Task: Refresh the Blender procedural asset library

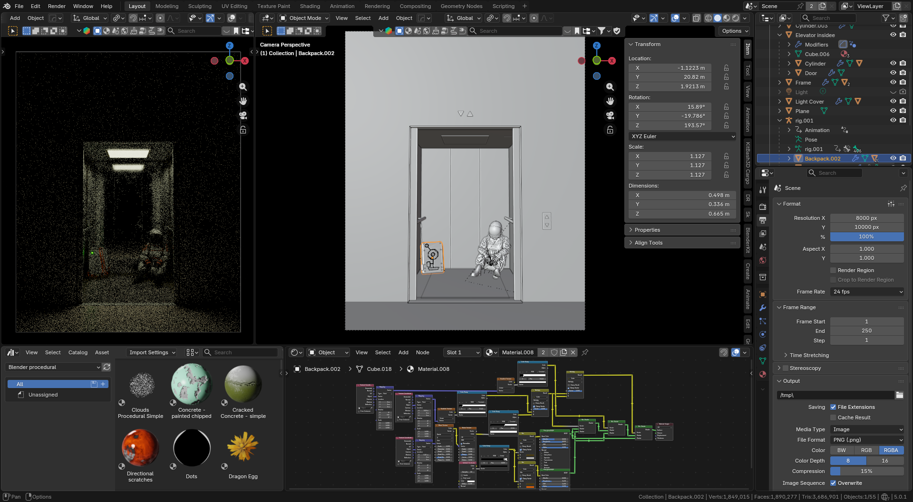Action: [x=107, y=367]
